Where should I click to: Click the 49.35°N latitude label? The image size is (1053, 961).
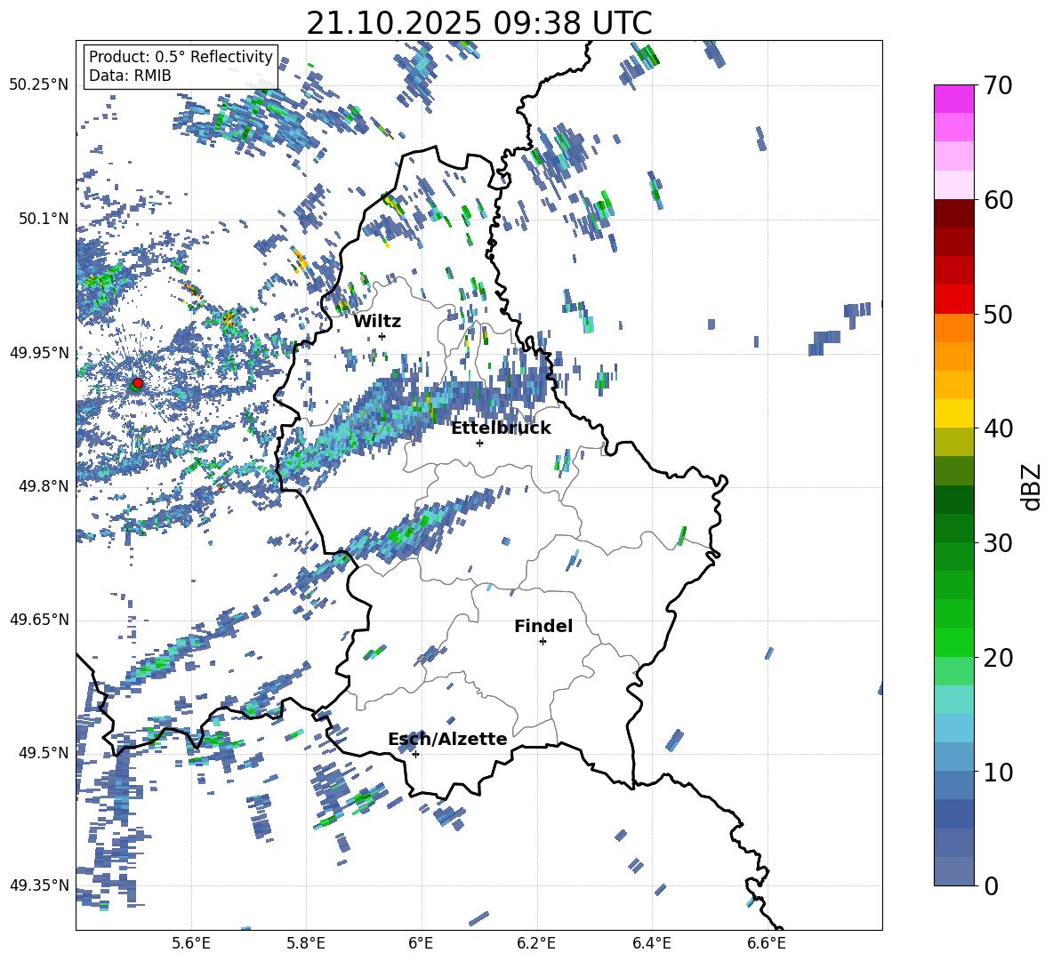pyautogui.click(x=39, y=885)
